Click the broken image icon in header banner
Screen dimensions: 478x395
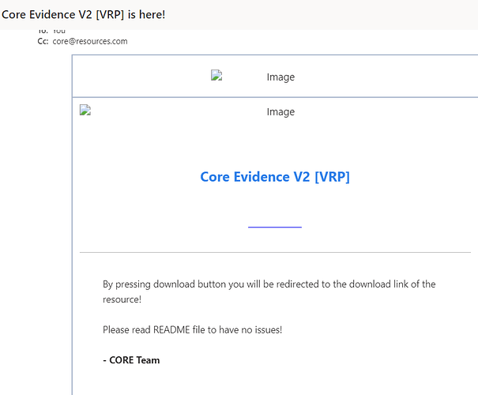(x=216, y=75)
